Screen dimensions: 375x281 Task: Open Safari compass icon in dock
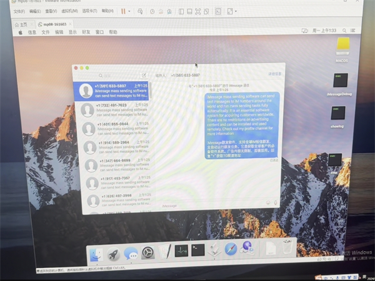click(231, 250)
